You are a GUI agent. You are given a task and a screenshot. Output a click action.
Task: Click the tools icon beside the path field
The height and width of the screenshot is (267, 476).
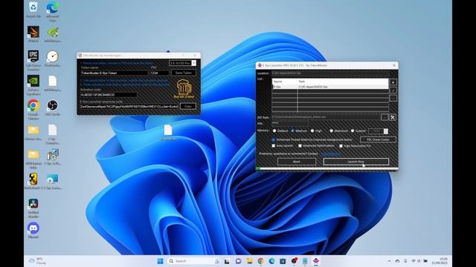coord(393,117)
